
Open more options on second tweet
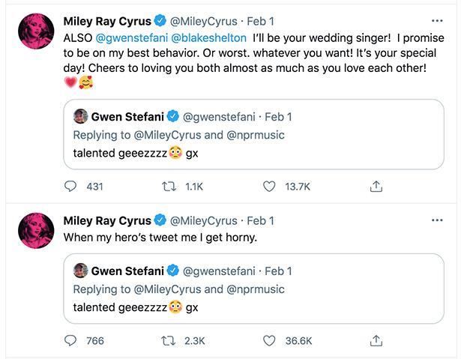coord(437,220)
